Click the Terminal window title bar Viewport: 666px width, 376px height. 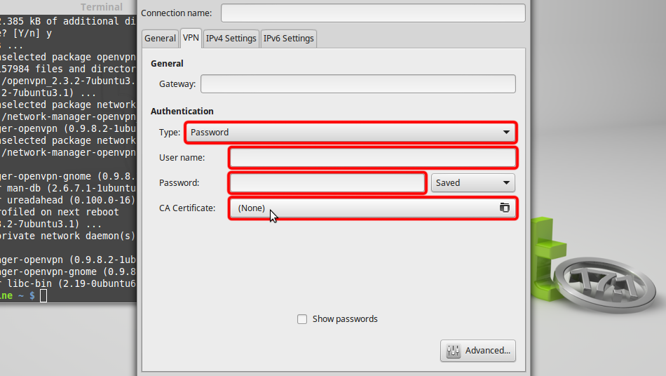click(x=70, y=7)
